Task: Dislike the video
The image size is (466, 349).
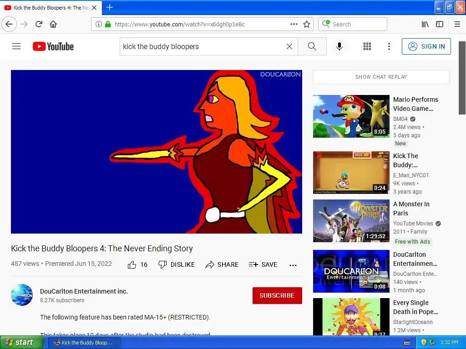Action: tap(177, 264)
